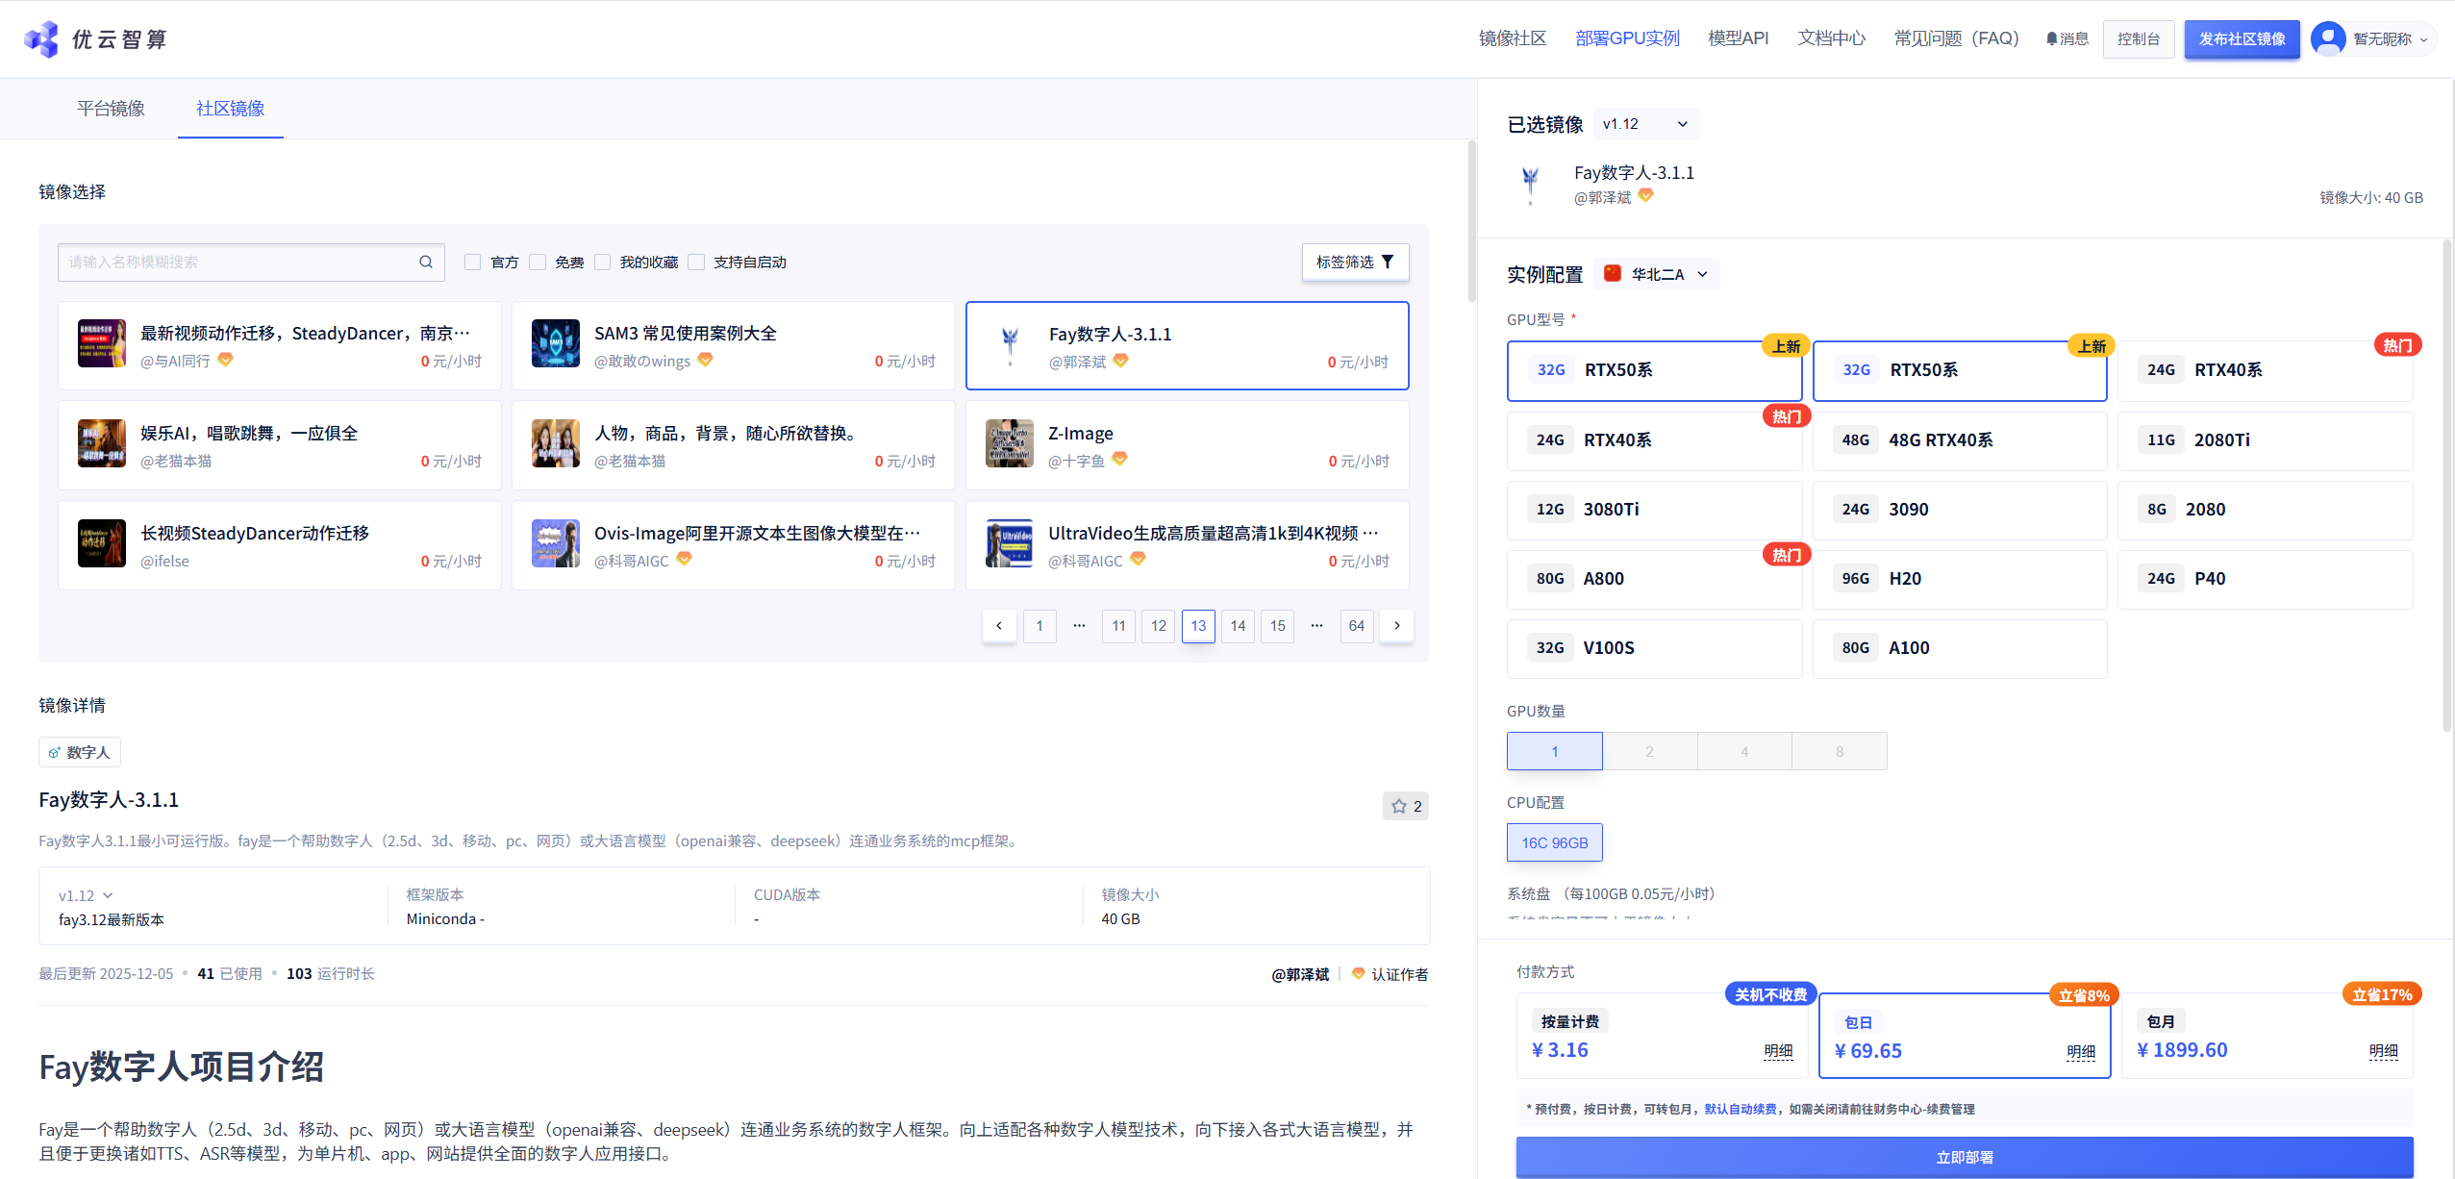Image resolution: width=2455 pixels, height=1179 pixels.
Task: Go to next page arrow
Action: tap(1396, 625)
